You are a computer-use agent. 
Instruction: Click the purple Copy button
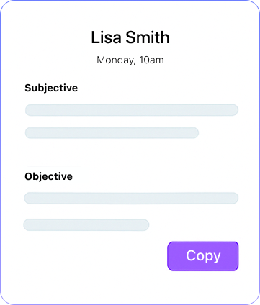(203, 256)
